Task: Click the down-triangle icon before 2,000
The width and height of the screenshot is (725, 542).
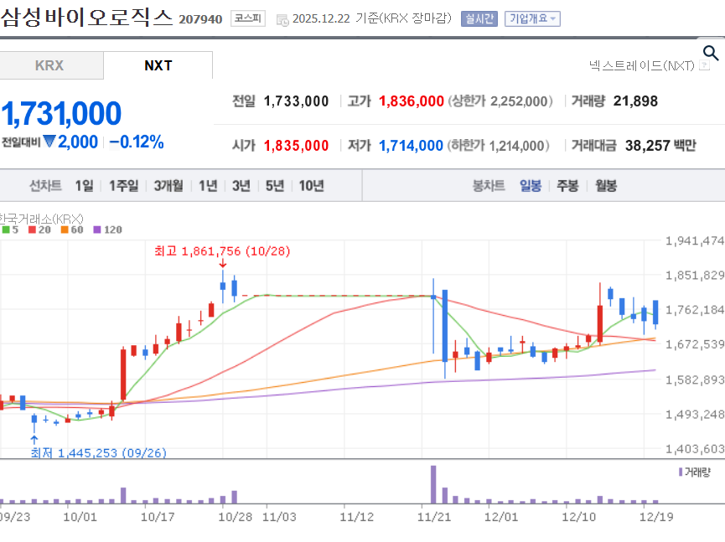Action: pos(49,142)
